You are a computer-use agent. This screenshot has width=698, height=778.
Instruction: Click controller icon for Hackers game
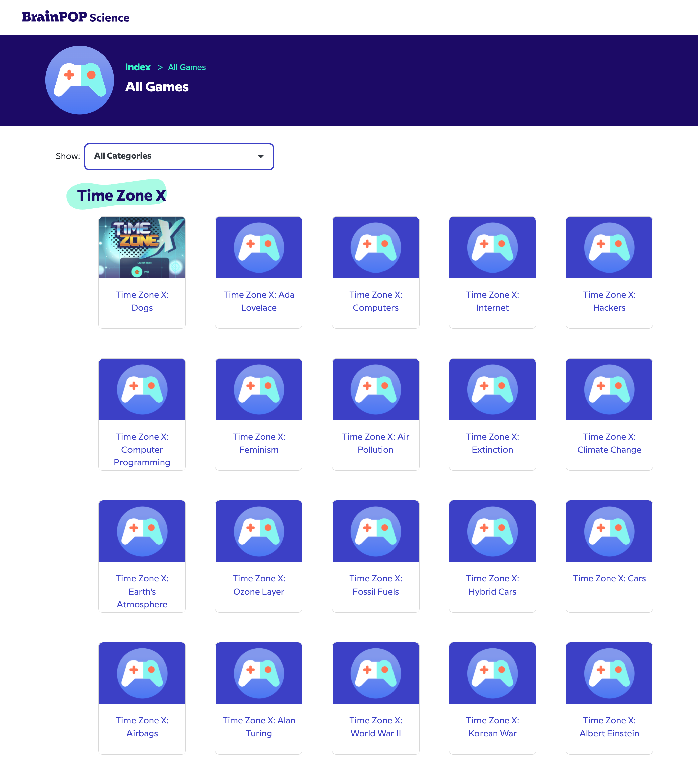(609, 247)
